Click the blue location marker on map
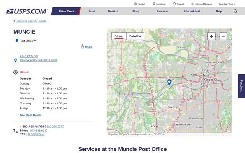Viewport: 245px width, 153px height. 169,82
